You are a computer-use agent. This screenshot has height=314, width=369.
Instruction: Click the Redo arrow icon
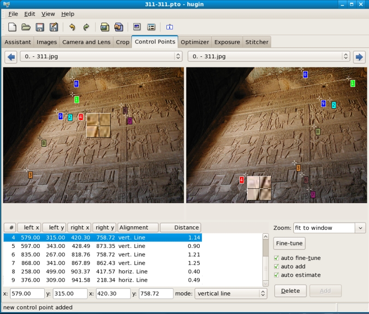(x=86, y=27)
